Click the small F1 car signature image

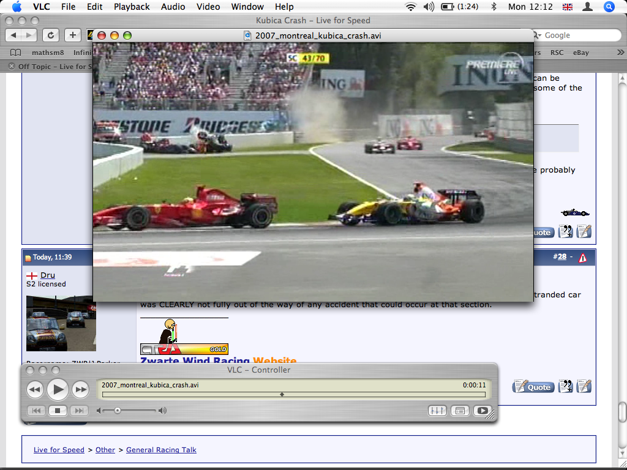point(575,212)
